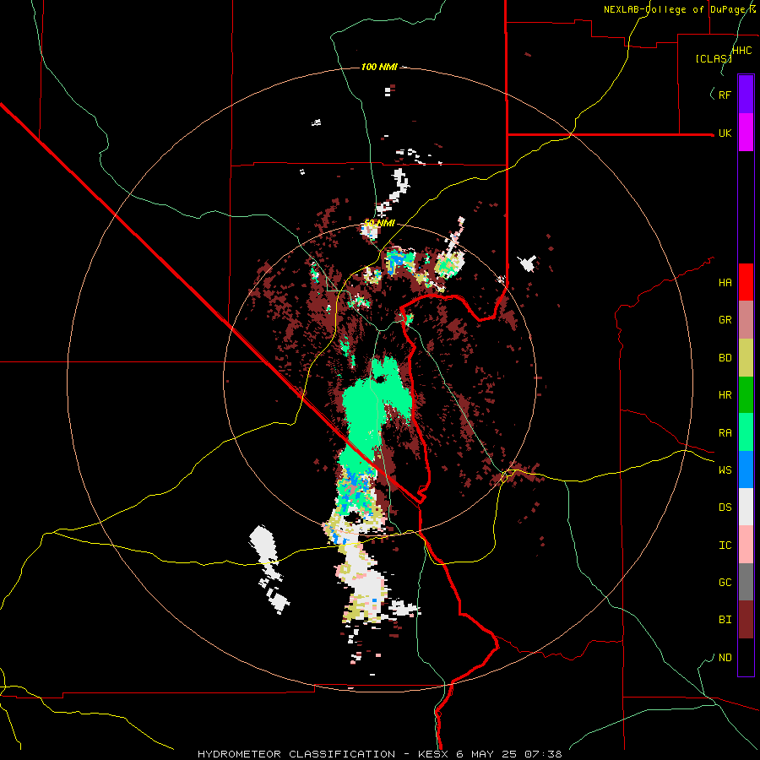Image resolution: width=760 pixels, height=760 pixels.
Task: Click the UK legend label
Action: click(725, 133)
